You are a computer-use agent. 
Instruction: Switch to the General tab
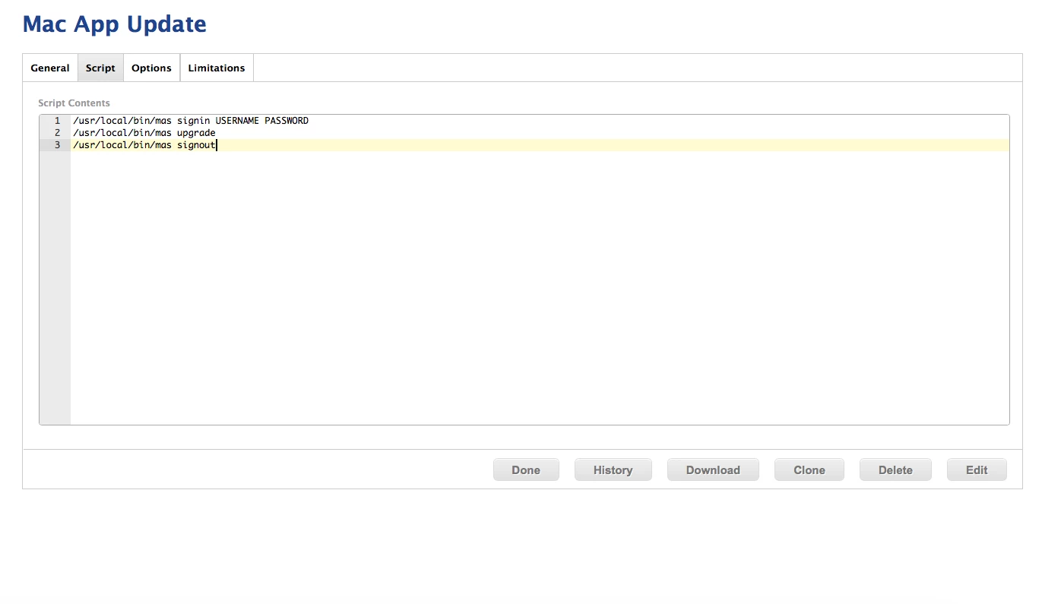(x=50, y=68)
